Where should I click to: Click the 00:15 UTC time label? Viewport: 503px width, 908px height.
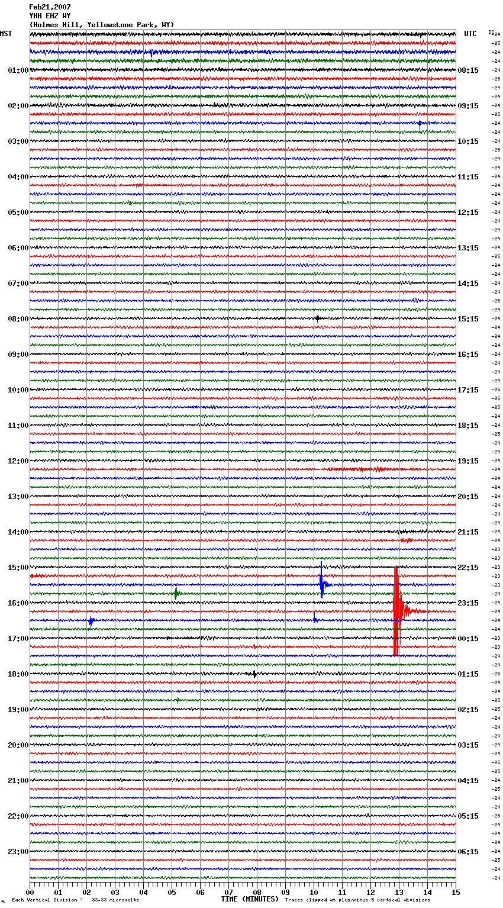point(468,639)
